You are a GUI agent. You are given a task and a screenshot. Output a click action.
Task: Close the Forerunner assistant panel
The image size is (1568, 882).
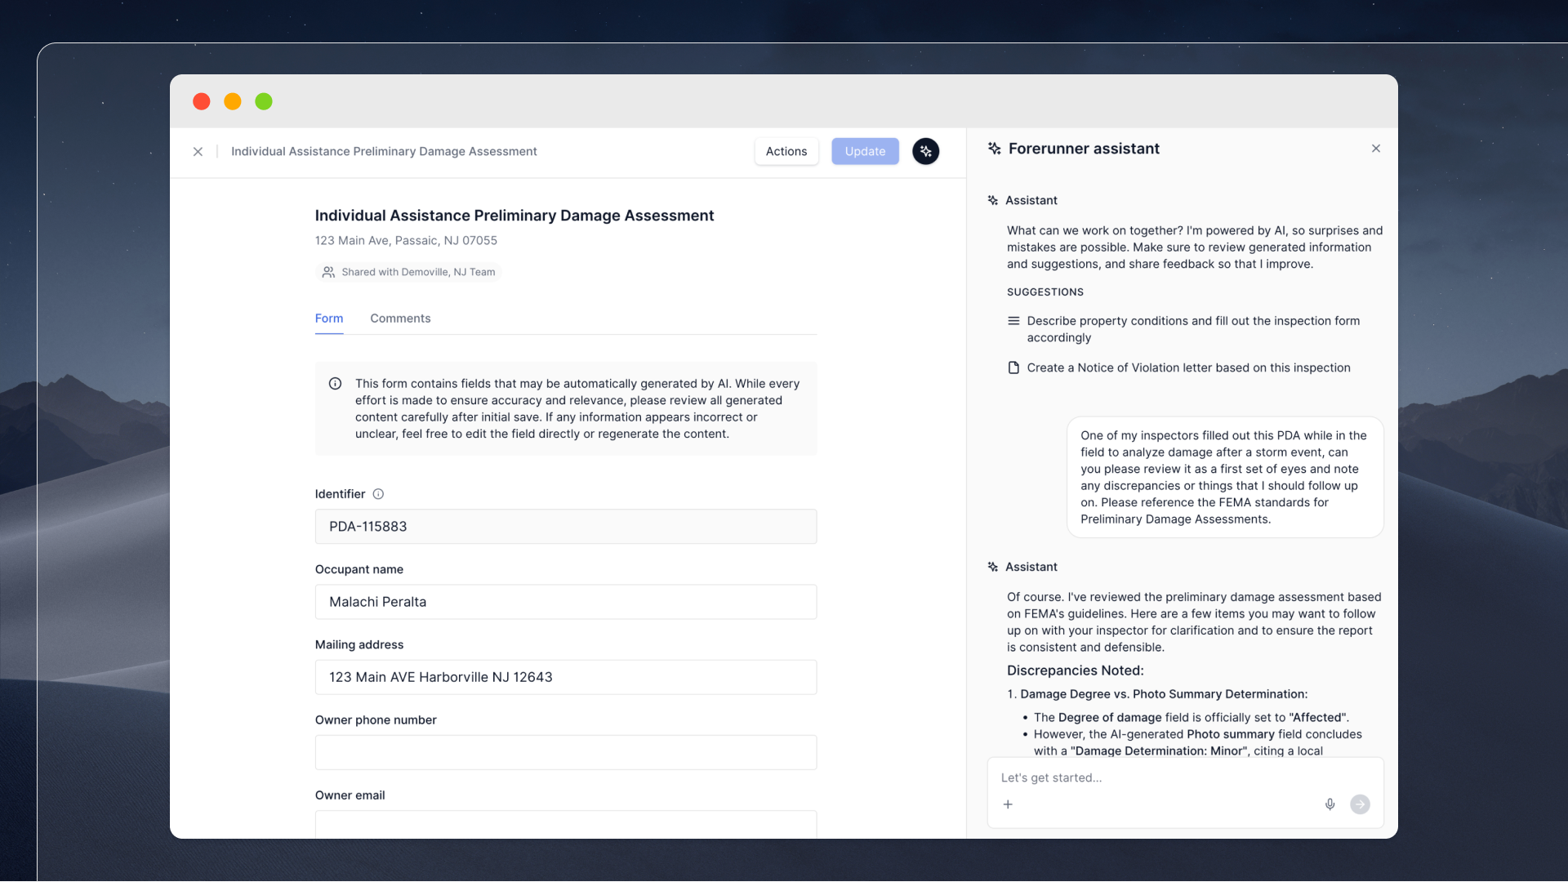(1376, 149)
